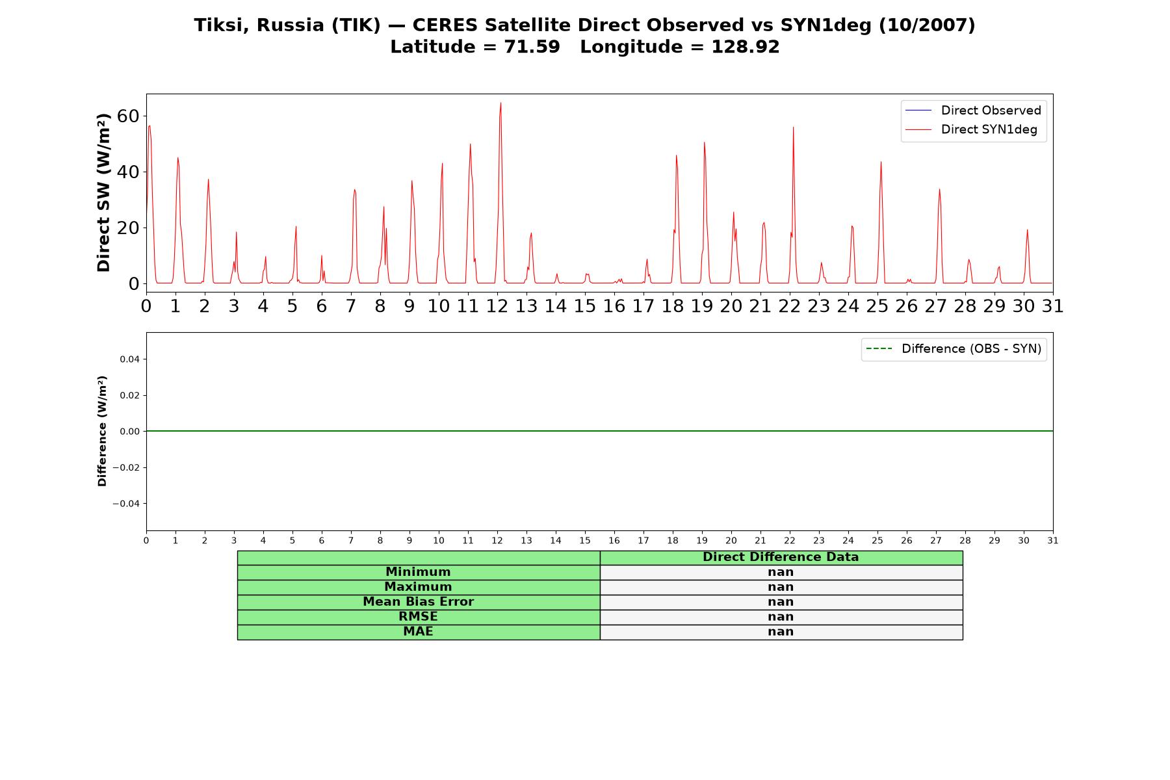The height and width of the screenshot is (780, 1170).
Task: Click the Latitude and Longitude subtitle
Action: [584, 47]
